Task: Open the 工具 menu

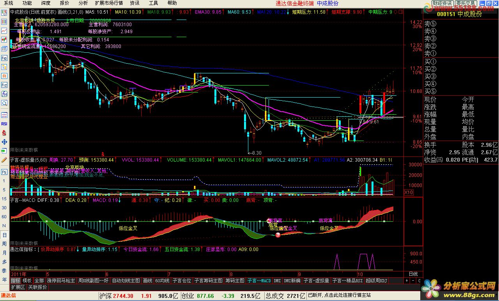Action: click(154, 3)
